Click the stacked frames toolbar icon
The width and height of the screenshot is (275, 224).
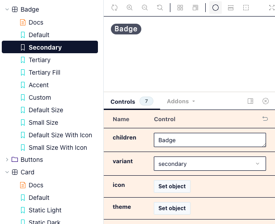[195, 8]
